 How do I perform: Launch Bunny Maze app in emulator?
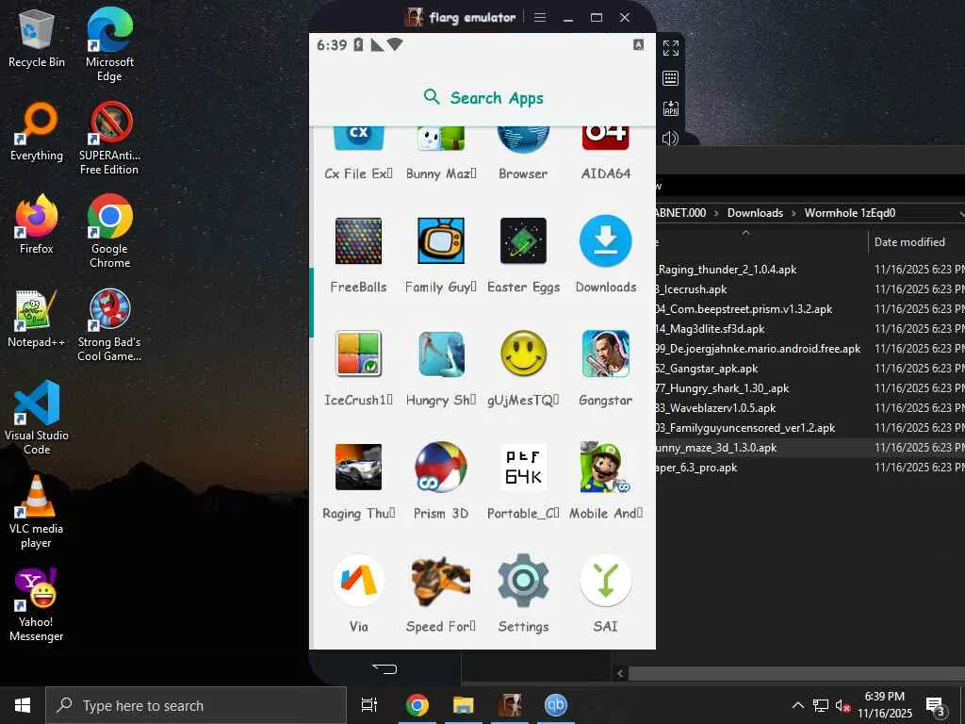tap(441, 154)
